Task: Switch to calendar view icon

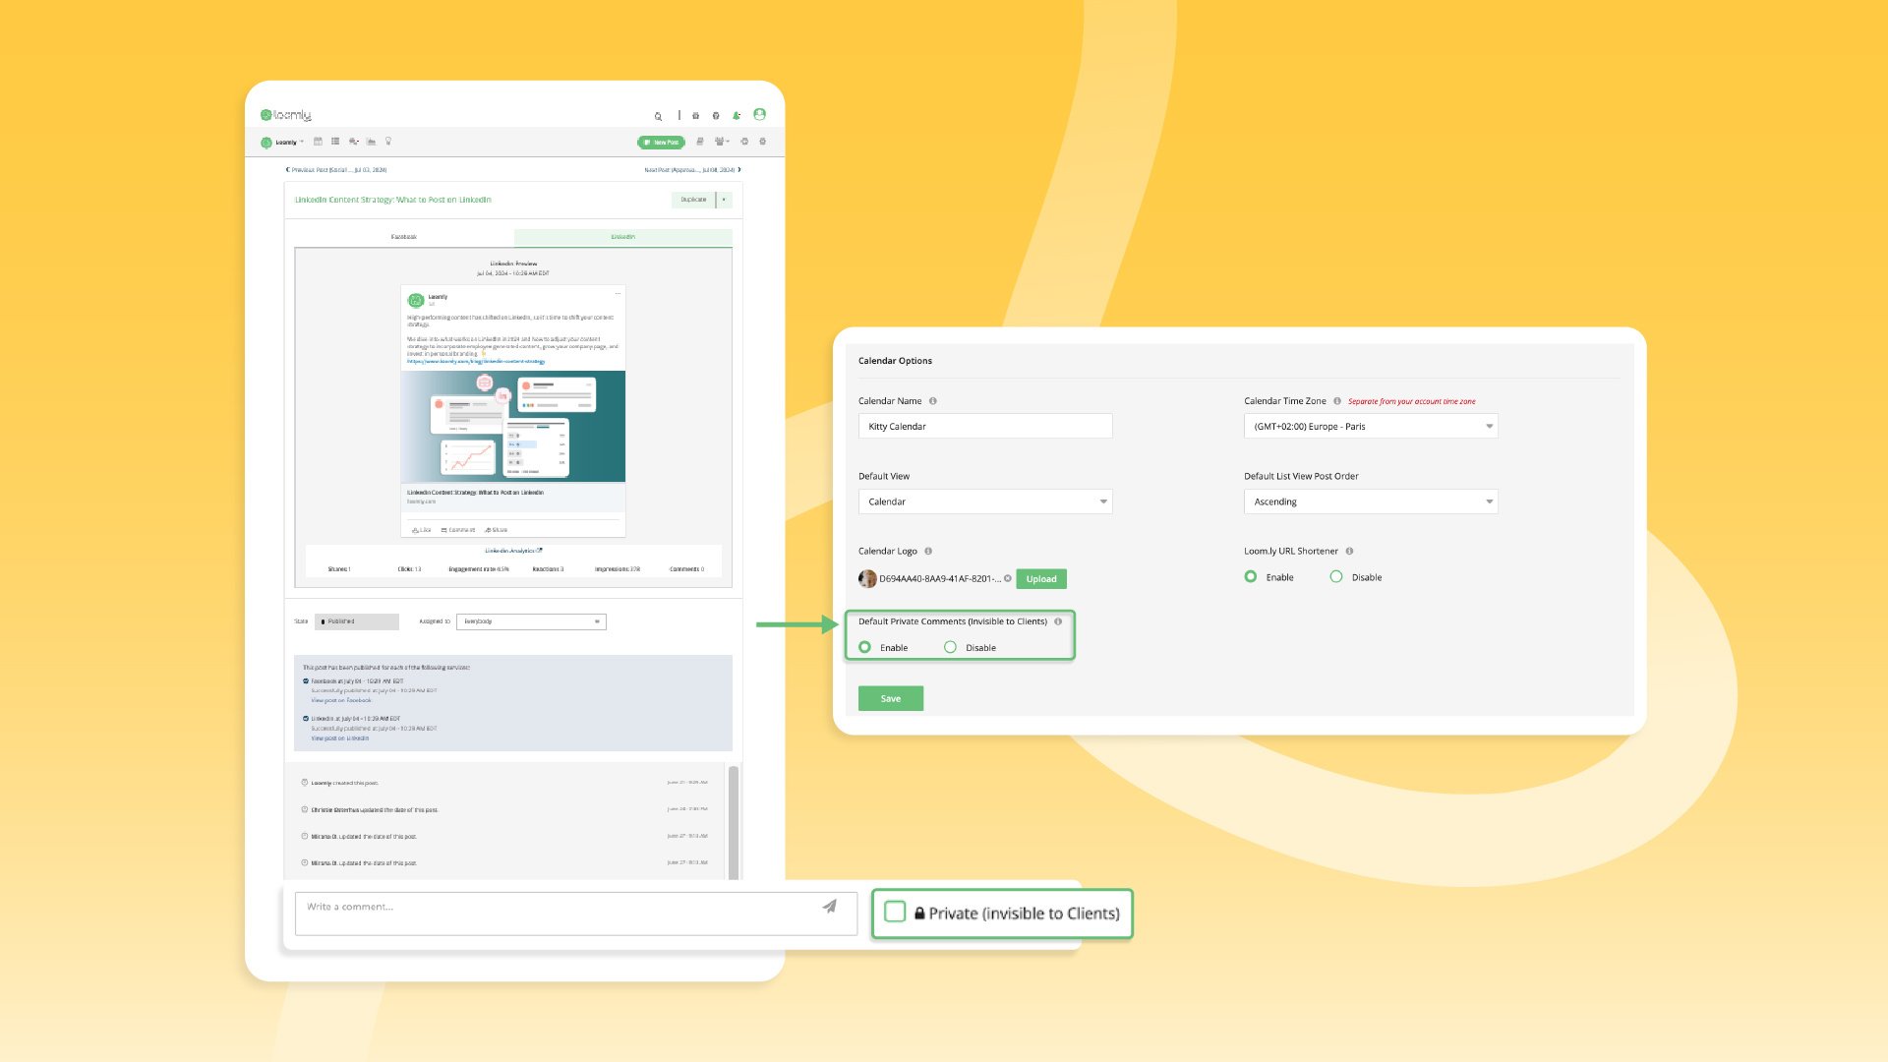Action: [x=318, y=142]
